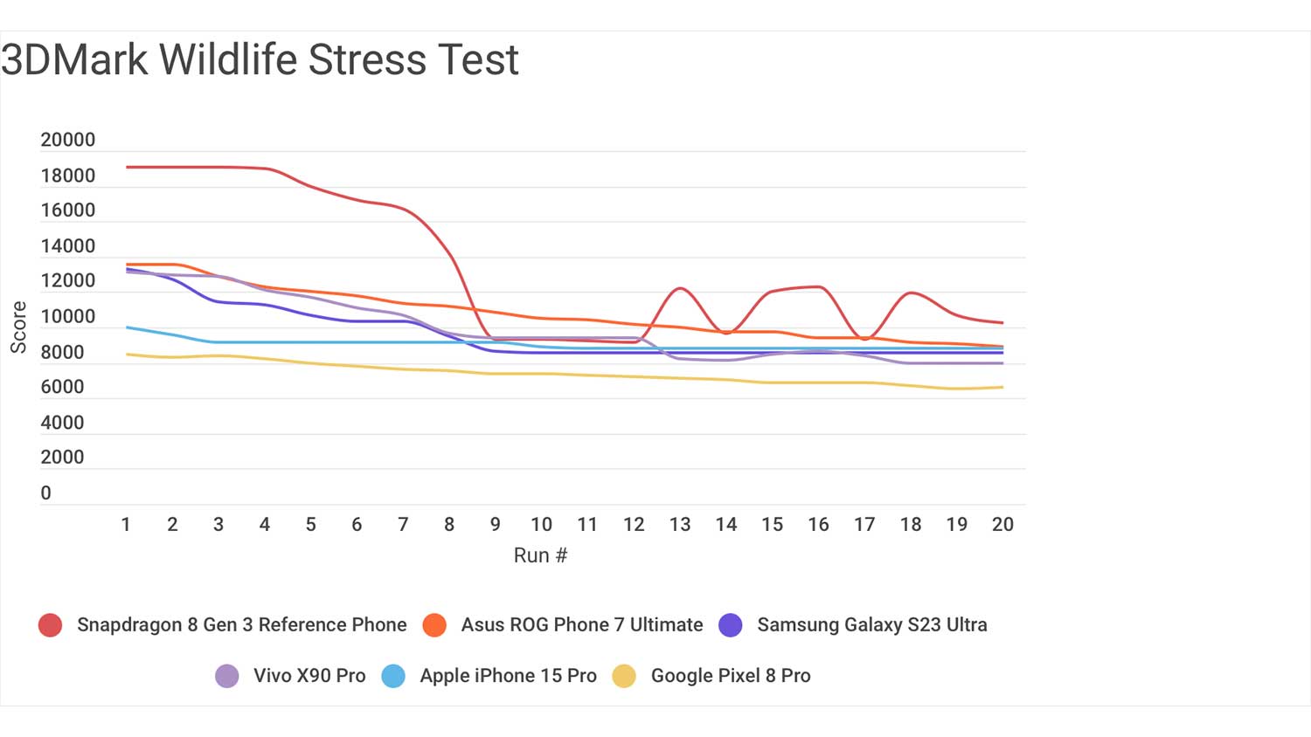The height and width of the screenshot is (737, 1311).
Task: Click the 0 value on the y-axis
Action: (46, 492)
